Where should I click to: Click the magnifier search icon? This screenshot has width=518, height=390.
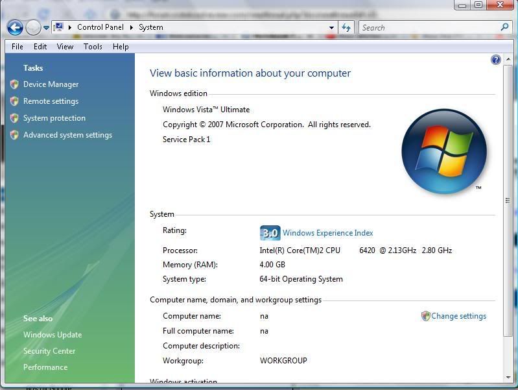point(504,27)
